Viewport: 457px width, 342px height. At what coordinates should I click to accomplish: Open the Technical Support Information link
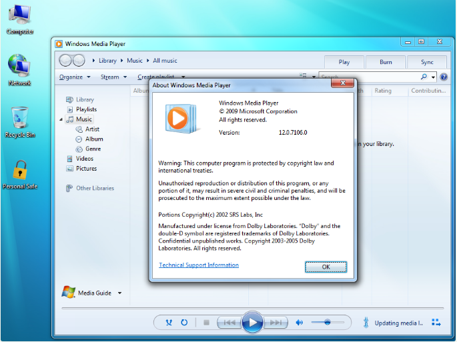tap(199, 265)
